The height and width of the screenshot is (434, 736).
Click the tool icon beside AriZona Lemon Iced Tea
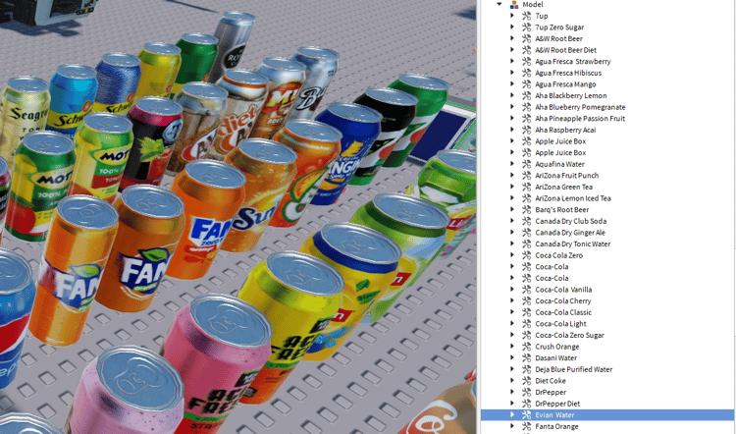(527, 198)
